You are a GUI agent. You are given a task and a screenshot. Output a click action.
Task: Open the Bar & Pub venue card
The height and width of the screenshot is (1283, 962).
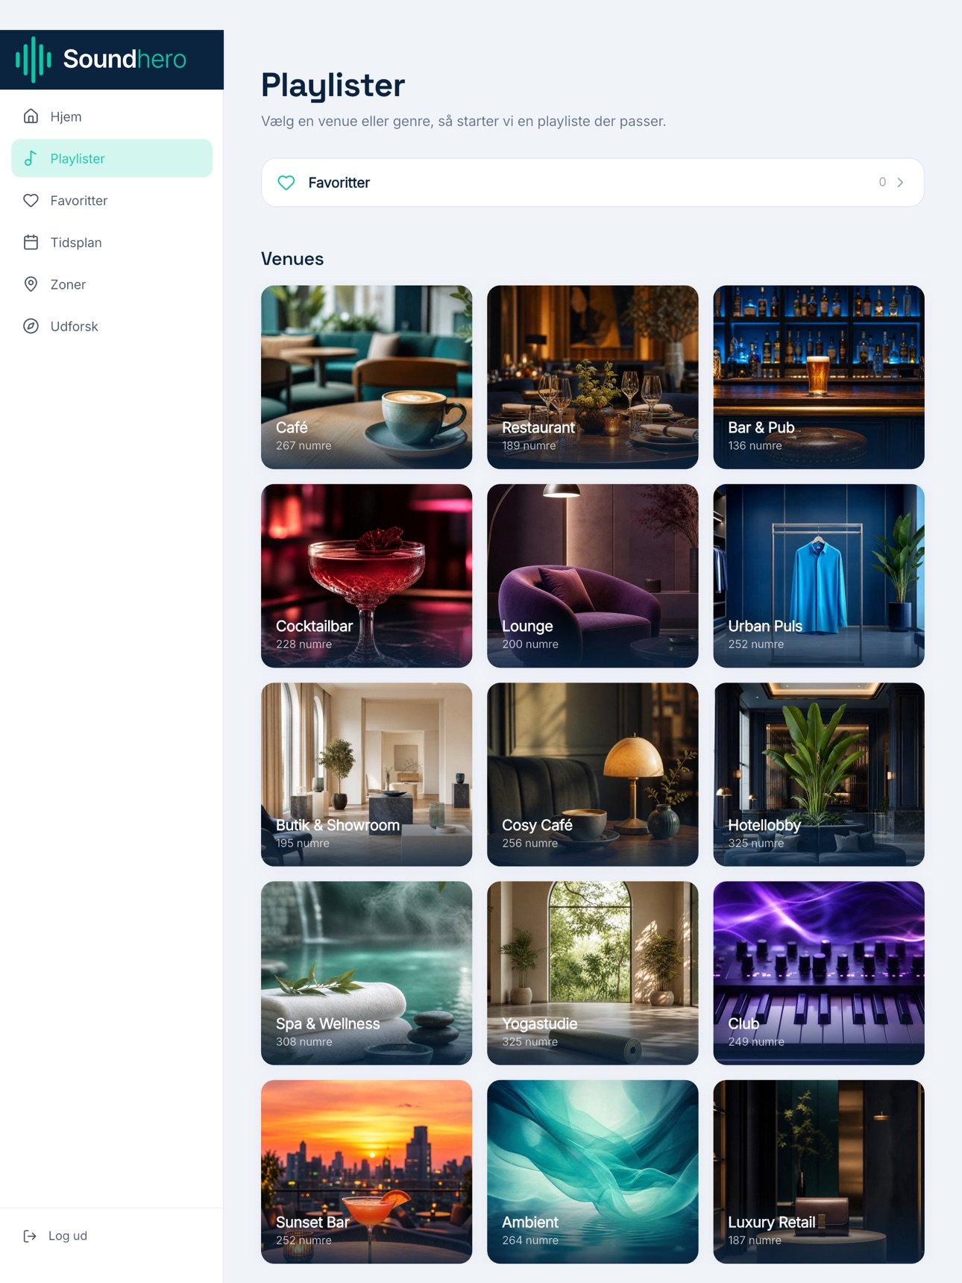[819, 377]
